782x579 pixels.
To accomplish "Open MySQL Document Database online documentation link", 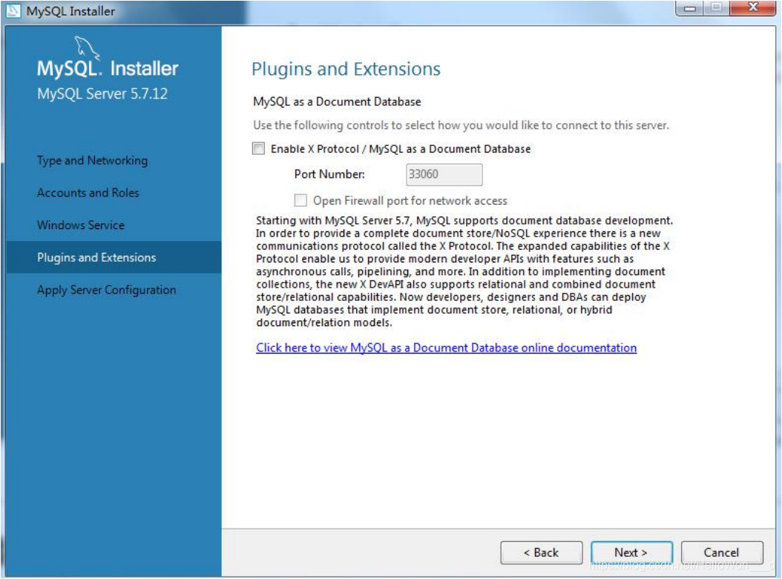I will pyautogui.click(x=447, y=348).
